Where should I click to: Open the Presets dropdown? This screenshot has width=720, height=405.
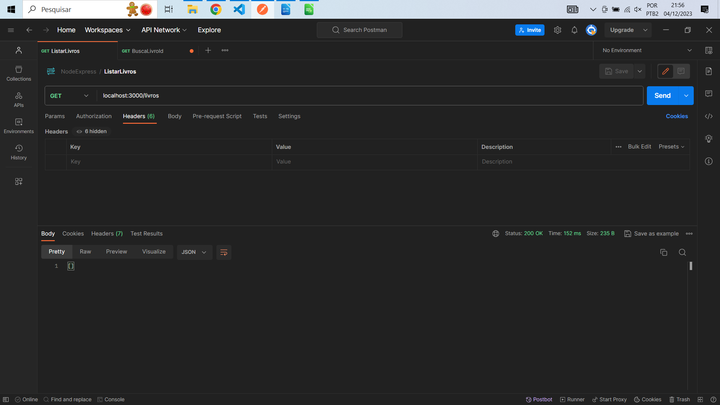(x=672, y=147)
